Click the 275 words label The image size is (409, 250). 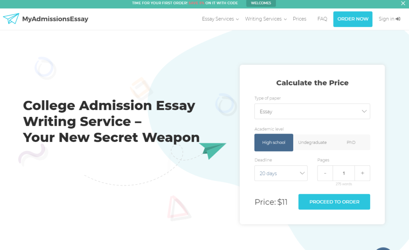tap(343, 184)
